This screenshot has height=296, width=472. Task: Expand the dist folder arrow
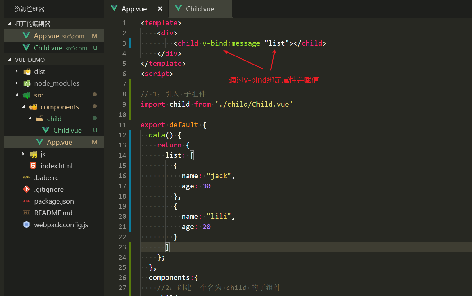point(16,71)
